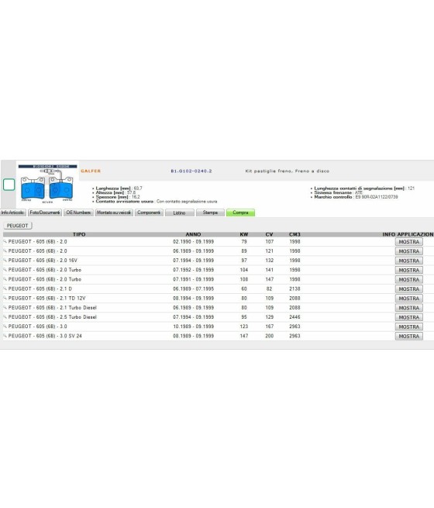Click magnifier icon beside 605 2.1 D row

[5, 289]
